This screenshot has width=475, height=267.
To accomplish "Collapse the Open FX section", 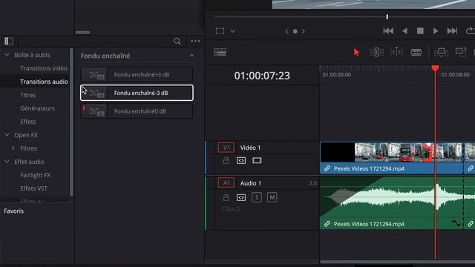I will click(x=7, y=135).
